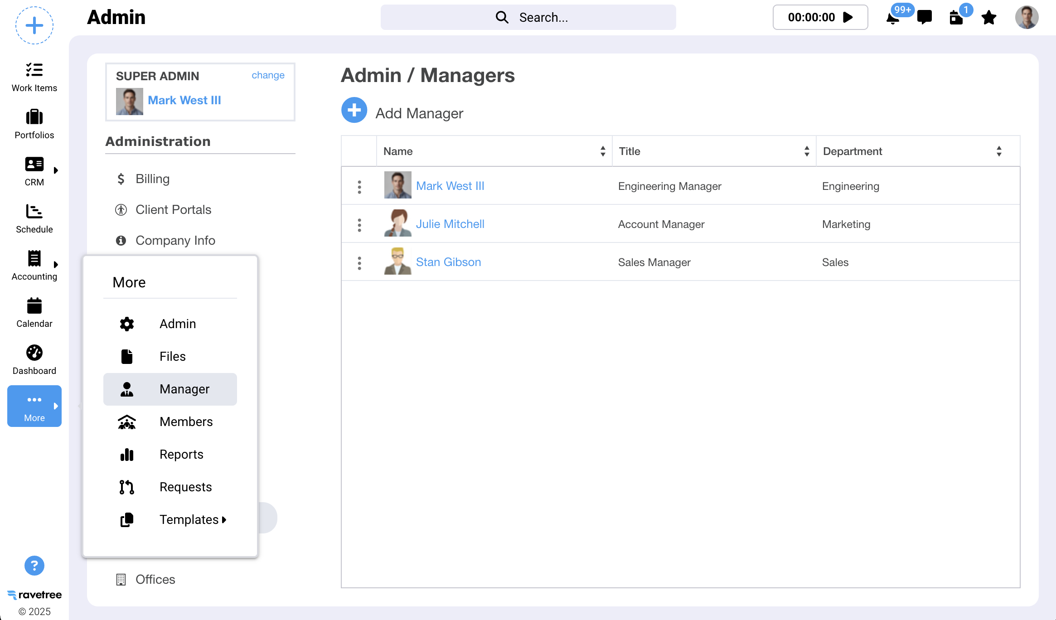Viewport: 1056px width, 620px height.
Task: Select Reports in the More menu
Action: point(181,454)
